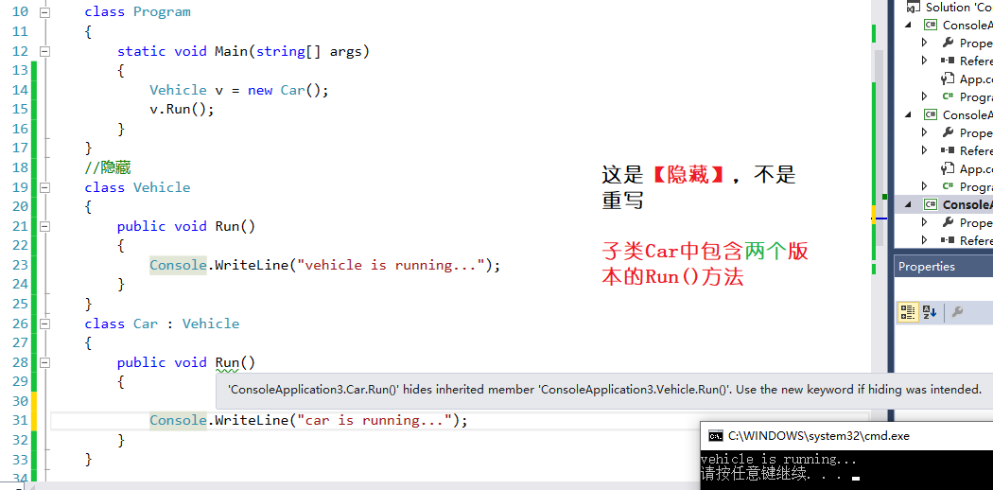Collapse the class Program outline box
Viewport: 993px width, 490px height.
click(44, 12)
